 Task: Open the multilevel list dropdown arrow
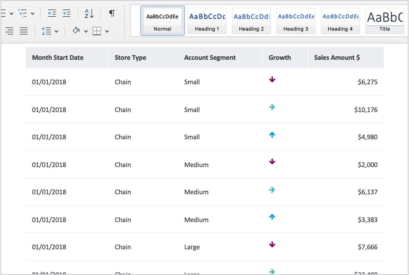pyautogui.click(x=33, y=14)
